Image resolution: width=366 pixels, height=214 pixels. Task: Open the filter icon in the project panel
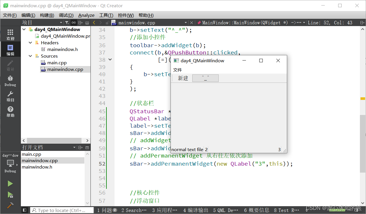(67, 23)
